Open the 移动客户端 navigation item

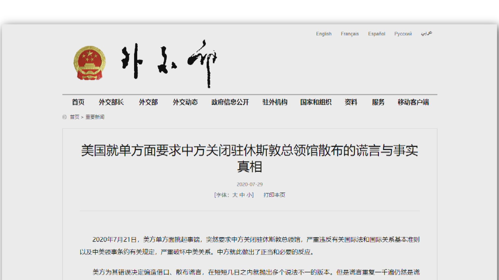point(413,102)
